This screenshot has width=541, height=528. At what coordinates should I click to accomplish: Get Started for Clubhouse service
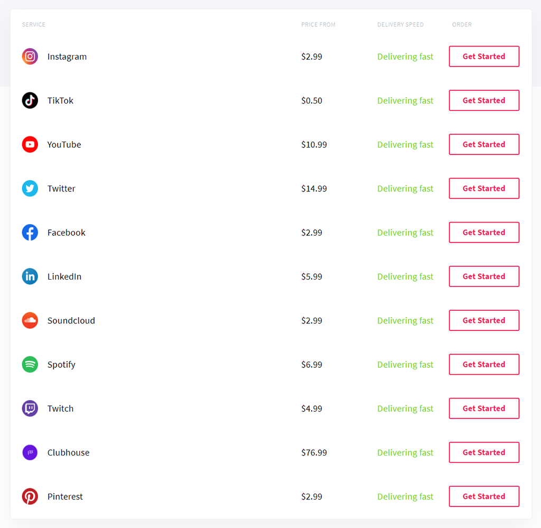click(484, 452)
